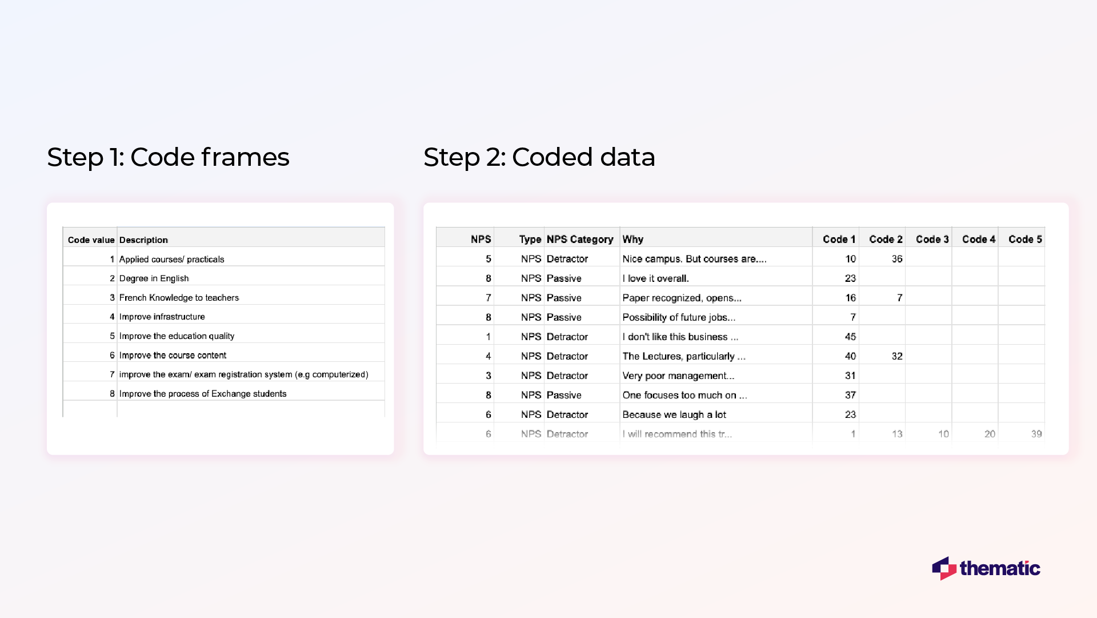The height and width of the screenshot is (618, 1097).
Task: Select the 'Step 2: Coded data' heading
Action: (x=539, y=157)
